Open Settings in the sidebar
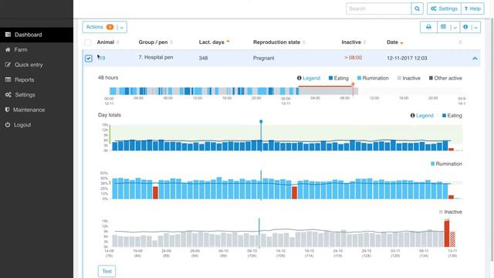The image size is (494, 278). (x=36, y=95)
